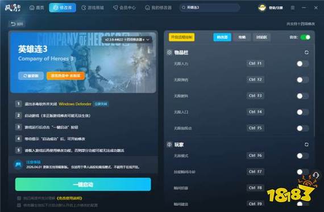
Task: Click the icon beside 玩家 section header
Action: 169,145
